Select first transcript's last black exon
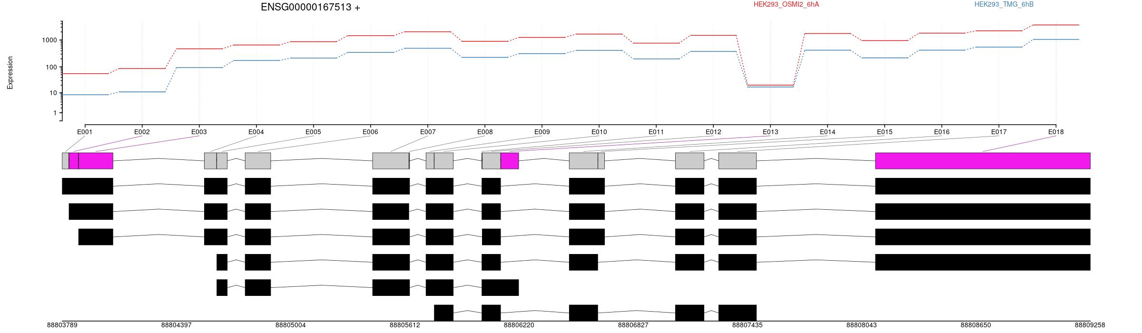The width and height of the screenshot is (1142, 333). 983,186
